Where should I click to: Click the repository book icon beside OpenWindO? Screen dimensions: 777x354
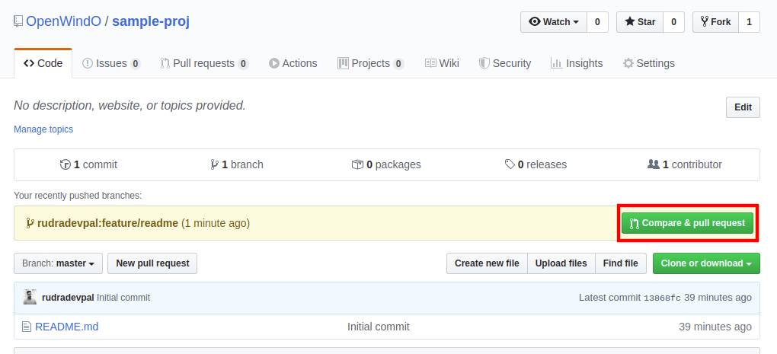tap(18, 21)
